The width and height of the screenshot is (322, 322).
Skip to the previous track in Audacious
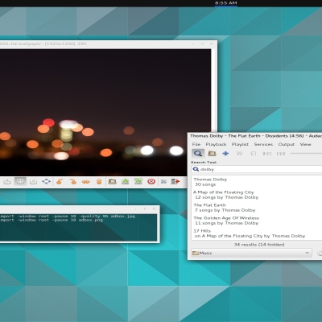267,154
